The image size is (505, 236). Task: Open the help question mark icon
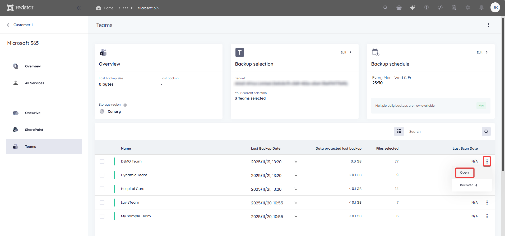427,7
